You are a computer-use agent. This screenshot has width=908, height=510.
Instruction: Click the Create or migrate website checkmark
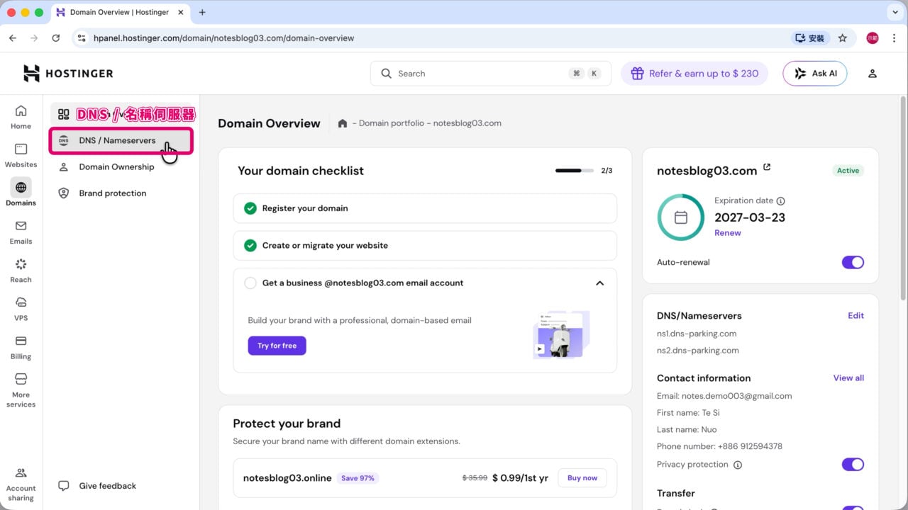pyautogui.click(x=250, y=245)
